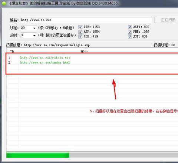Click the ID column header
The image size is (178, 163).
pos(12,51)
